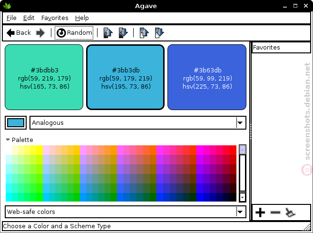Click the Darken scheme down-arrow icon
This screenshot has height=233, width=313.
(123, 32)
